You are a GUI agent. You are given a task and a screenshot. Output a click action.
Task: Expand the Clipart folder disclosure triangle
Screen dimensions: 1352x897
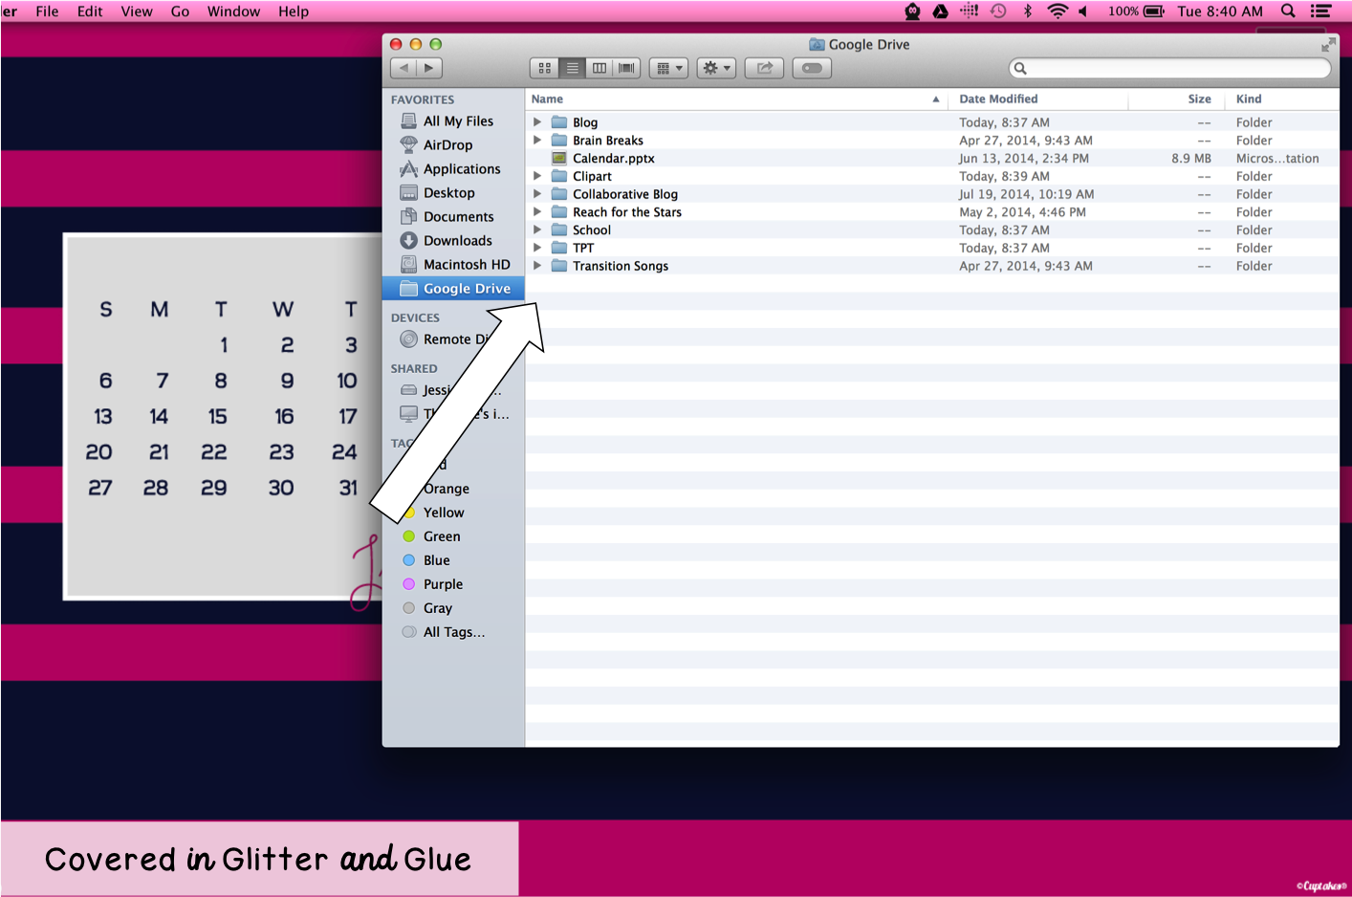click(x=537, y=176)
